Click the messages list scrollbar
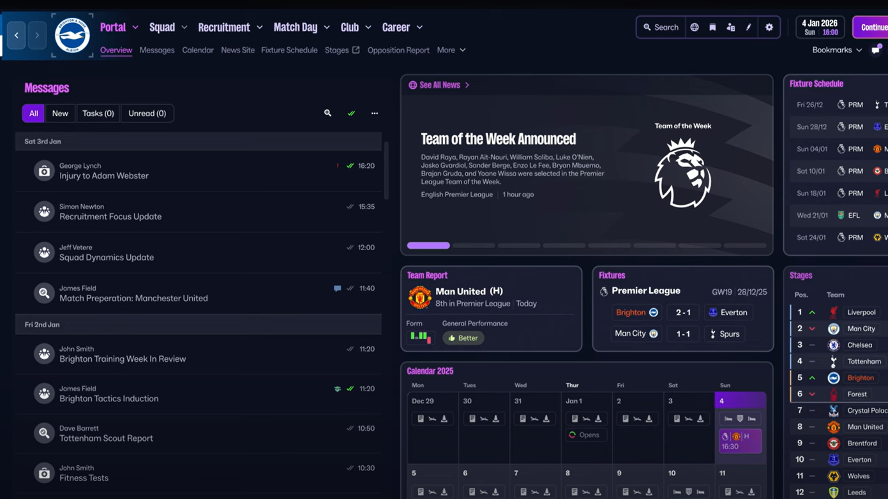The height and width of the screenshot is (499, 888). coord(386,170)
